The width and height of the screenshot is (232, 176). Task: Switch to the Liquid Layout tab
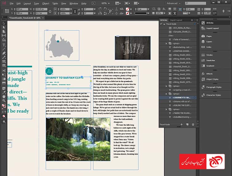click(176, 20)
